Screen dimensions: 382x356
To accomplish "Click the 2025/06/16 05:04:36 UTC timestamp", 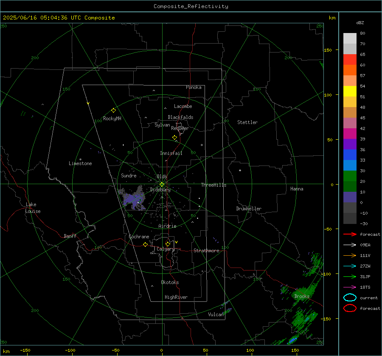I will click(59, 18).
